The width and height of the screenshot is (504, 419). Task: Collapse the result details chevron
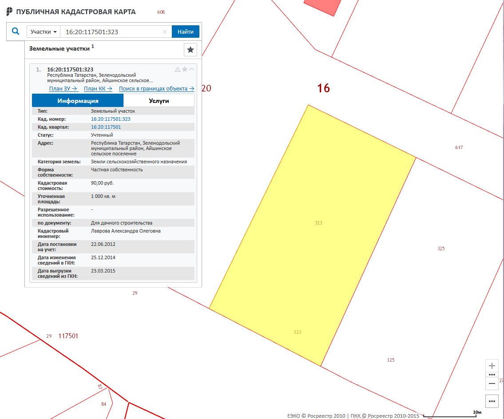192,69
